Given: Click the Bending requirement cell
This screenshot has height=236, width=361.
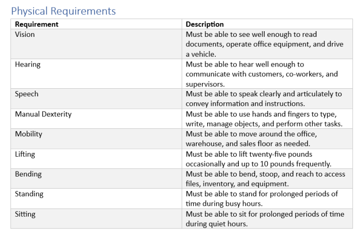Looking at the screenshot, I should click(96, 179).
